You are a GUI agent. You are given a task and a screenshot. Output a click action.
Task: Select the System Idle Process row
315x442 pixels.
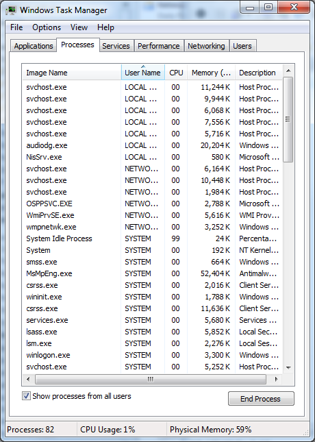pyautogui.click(x=152, y=238)
